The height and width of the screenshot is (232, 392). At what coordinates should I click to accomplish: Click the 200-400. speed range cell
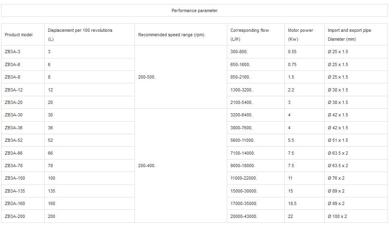(147, 166)
